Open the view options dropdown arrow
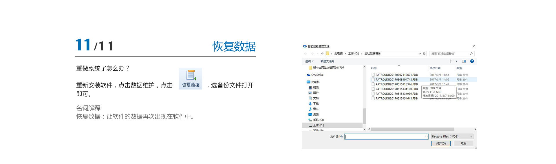The width and height of the screenshot is (556, 164). pos(456,61)
